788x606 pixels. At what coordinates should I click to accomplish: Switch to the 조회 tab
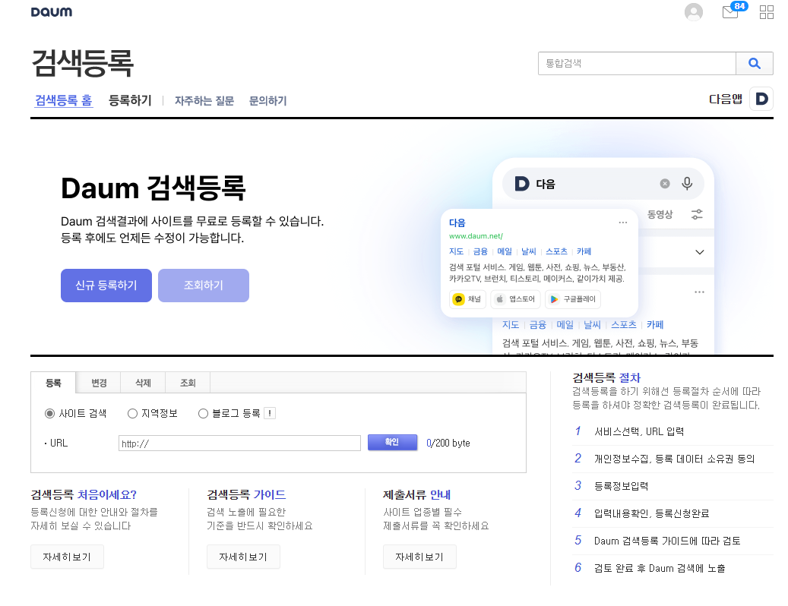click(188, 383)
